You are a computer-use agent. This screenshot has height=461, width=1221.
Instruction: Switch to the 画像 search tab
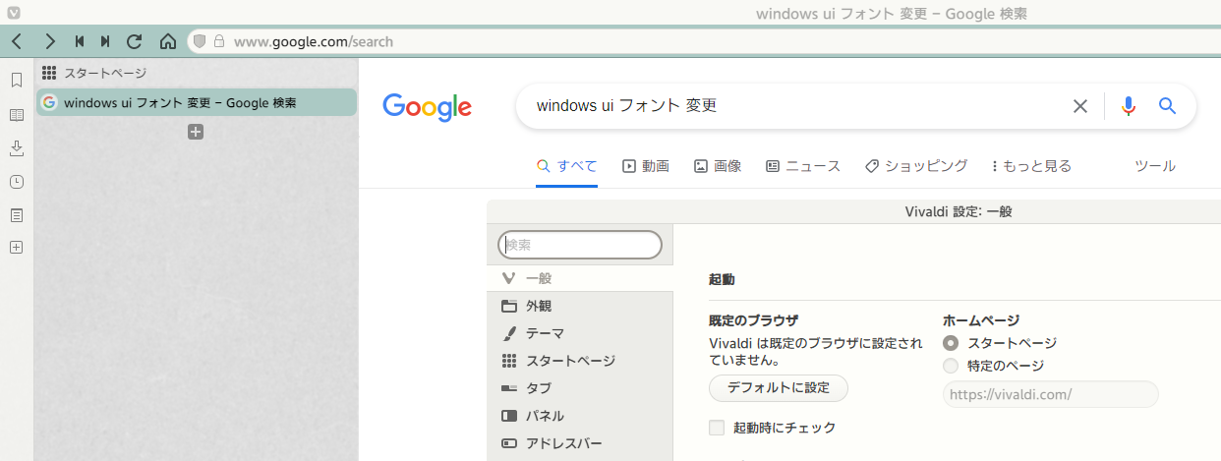tap(718, 166)
